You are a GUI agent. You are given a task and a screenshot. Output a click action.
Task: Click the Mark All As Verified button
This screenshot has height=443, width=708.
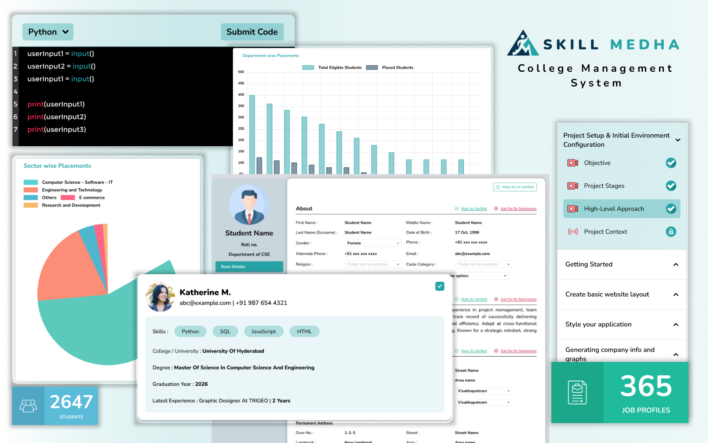[515, 187]
